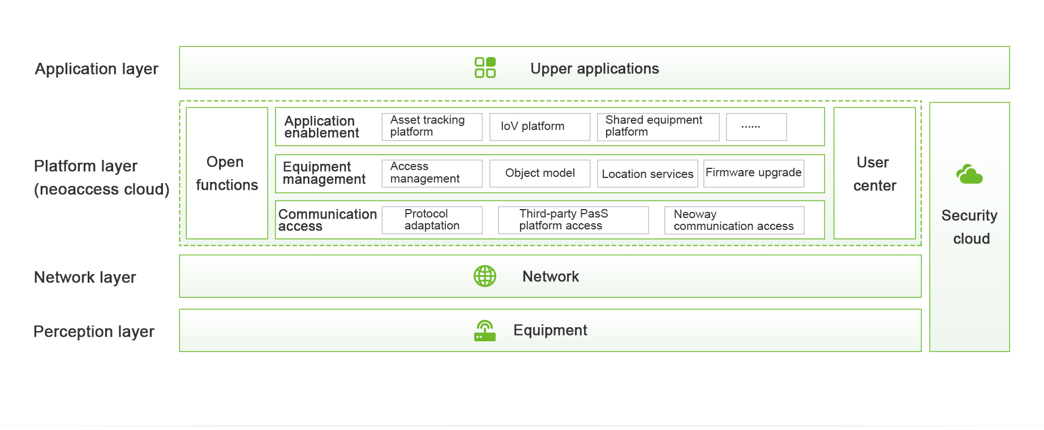Click Third-party PasS platform access box

click(x=573, y=220)
